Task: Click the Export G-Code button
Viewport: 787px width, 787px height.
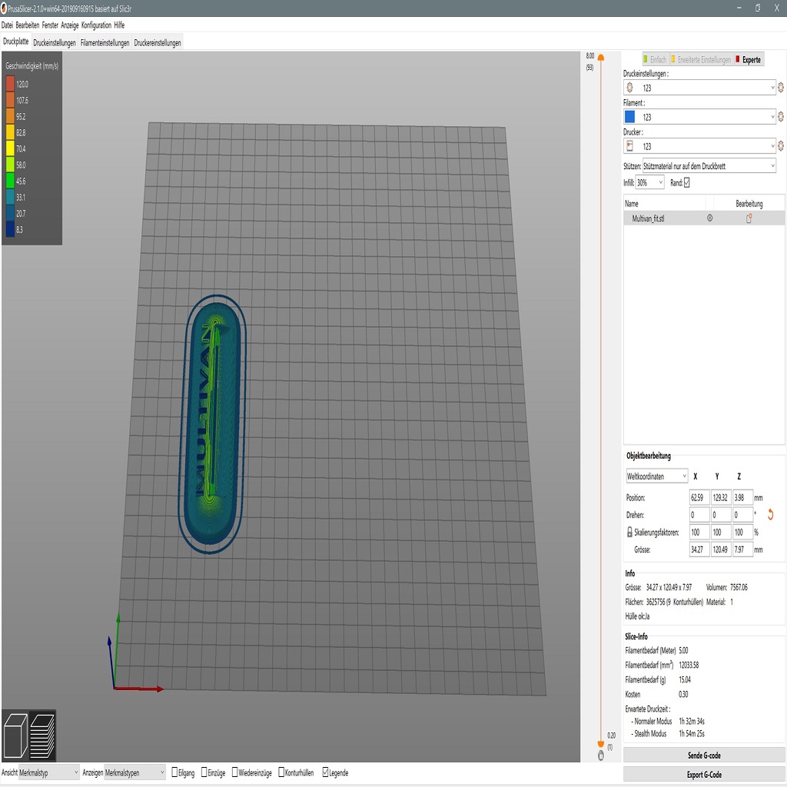Action: pyautogui.click(x=704, y=775)
